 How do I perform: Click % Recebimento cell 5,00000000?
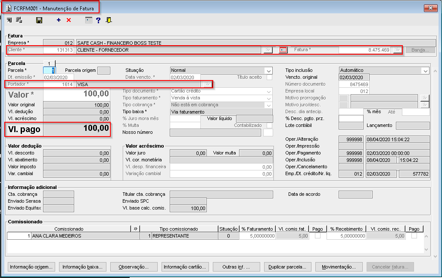(x=346, y=236)
